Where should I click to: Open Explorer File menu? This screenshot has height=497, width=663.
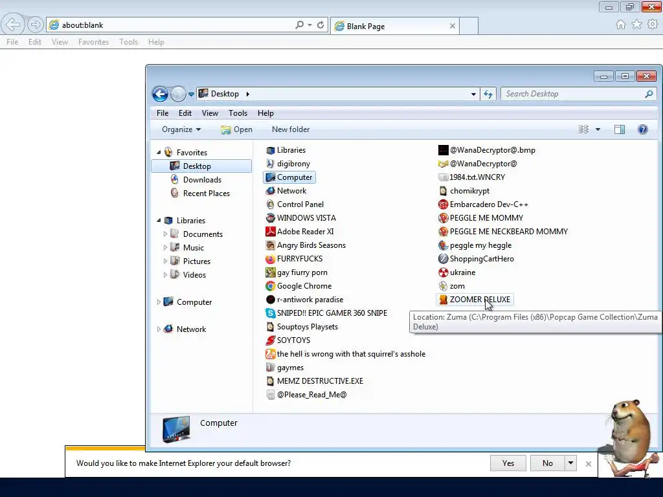(163, 113)
